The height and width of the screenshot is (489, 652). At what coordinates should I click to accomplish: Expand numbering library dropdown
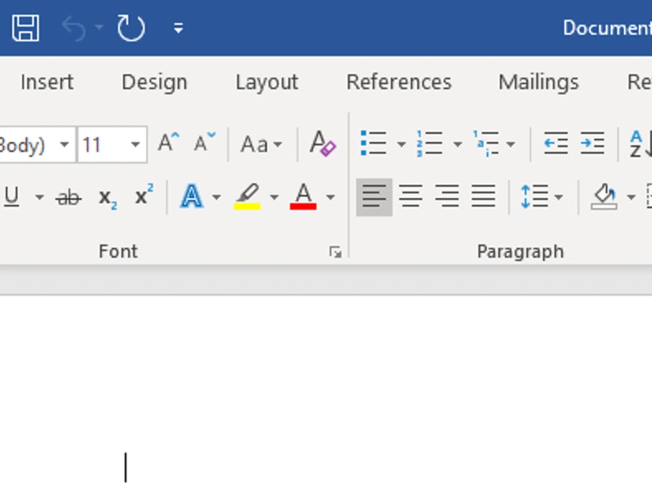click(x=458, y=144)
